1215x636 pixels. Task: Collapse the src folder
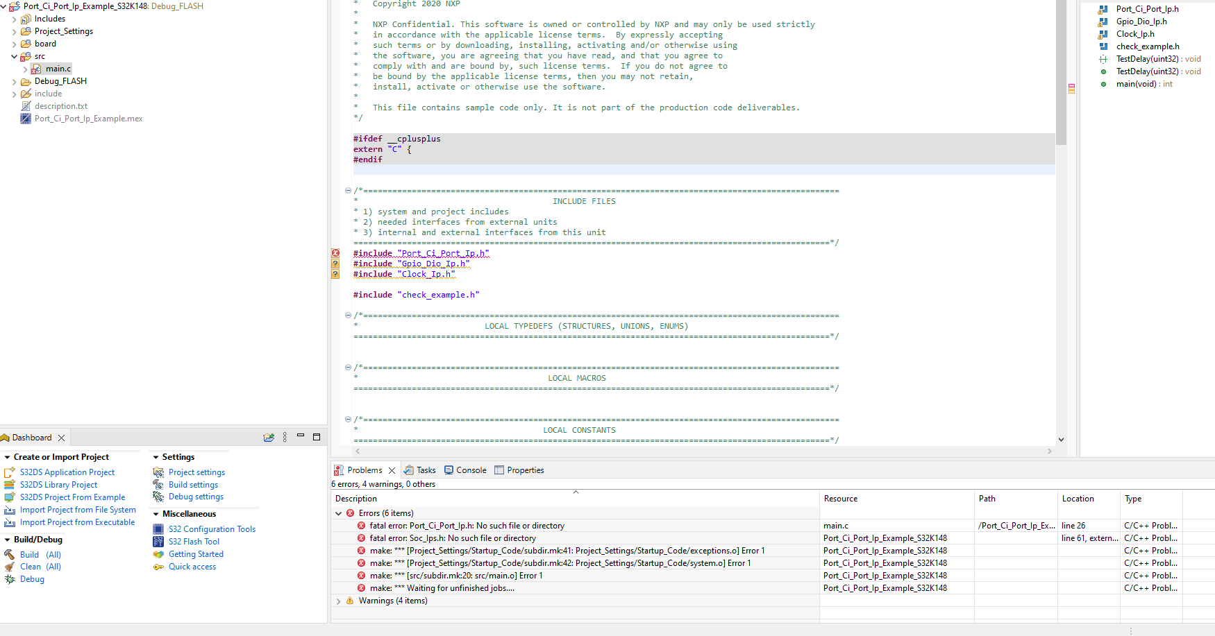14,56
